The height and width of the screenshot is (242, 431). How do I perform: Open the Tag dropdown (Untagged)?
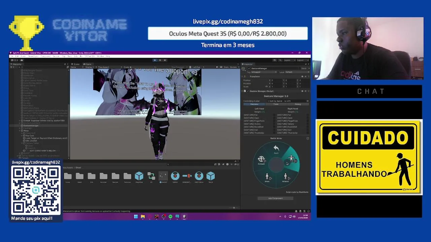click(x=264, y=72)
